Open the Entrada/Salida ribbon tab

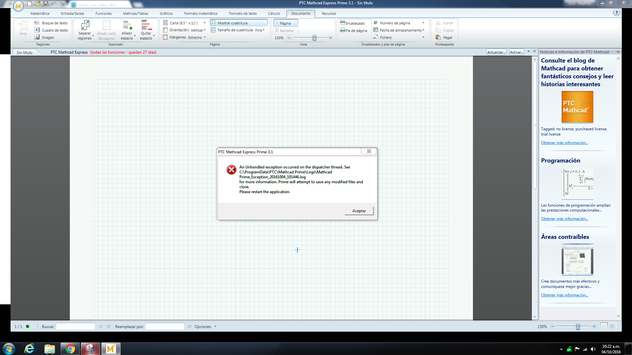pos(72,13)
